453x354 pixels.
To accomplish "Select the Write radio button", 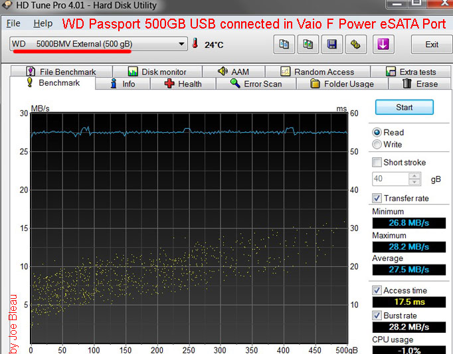I will pyautogui.click(x=377, y=144).
